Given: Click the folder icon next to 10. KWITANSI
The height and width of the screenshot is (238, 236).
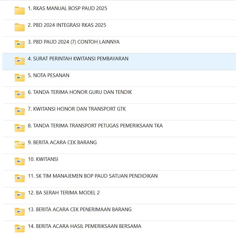Looking at the screenshot, I should pos(20,161).
